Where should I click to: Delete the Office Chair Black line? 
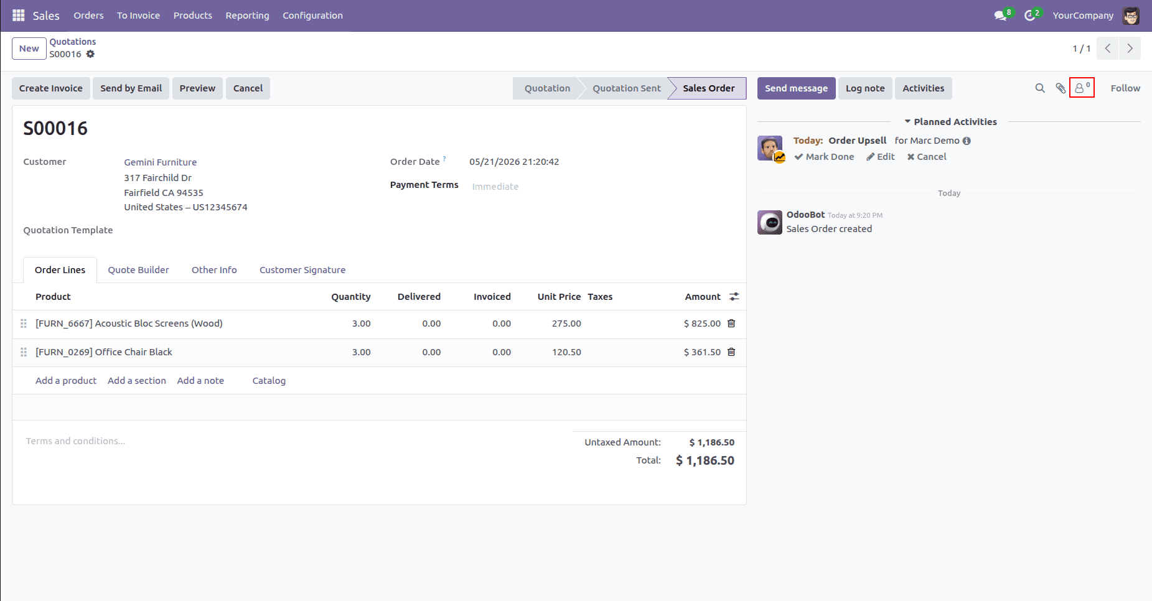pos(731,352)
